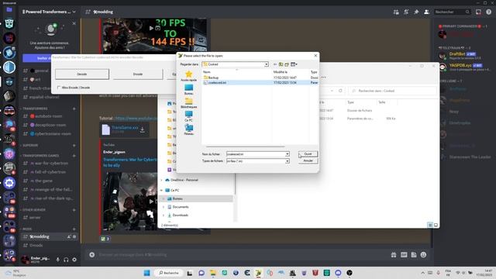Image resolution: width=496 pixels, height=279 pixels.
Task: Toggle microphone mute in user panel
Action: point(57,260)
